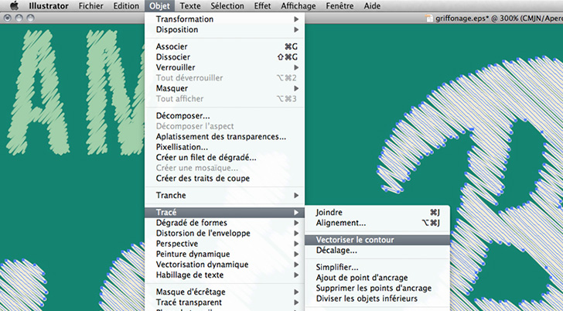Select Créer des traits de coupe

pos(225,178)
